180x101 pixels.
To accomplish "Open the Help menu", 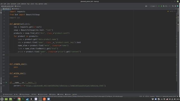I will pyautogui.click(x=46, y=4).
